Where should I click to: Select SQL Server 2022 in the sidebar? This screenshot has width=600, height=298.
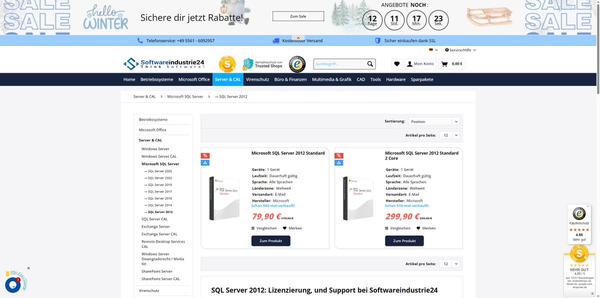158,178
